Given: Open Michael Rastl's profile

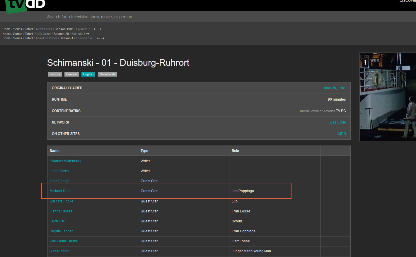Looking at the screenshot, I should tap(61, 191).
